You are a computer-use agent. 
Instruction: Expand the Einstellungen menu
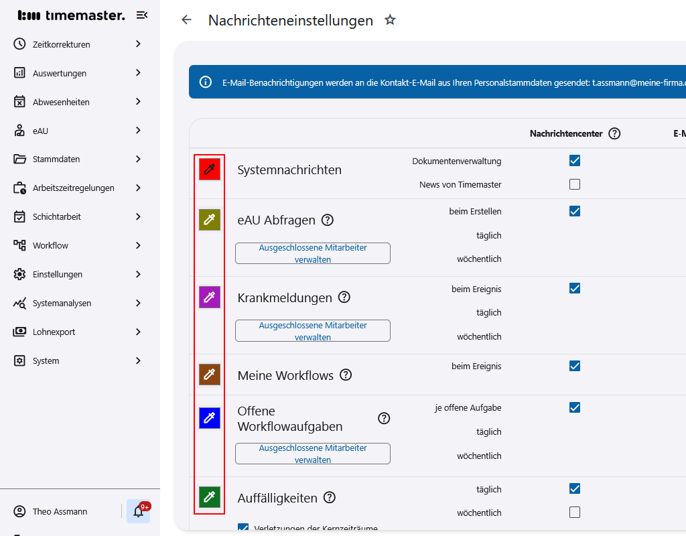click(57, 274)
